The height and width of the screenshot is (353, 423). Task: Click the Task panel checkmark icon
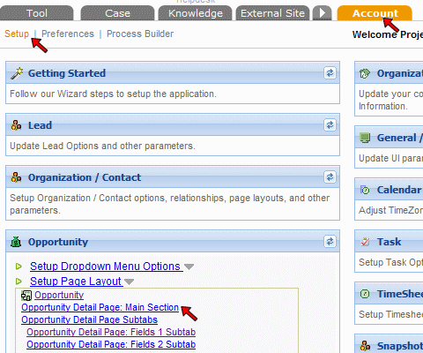click(x=365, y=242)
